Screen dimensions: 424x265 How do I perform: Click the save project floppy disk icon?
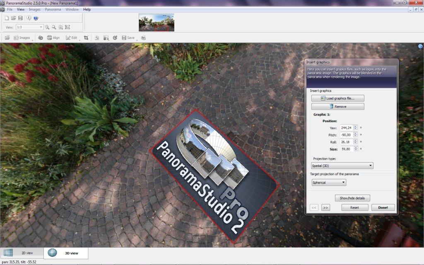tap(20, 18)
